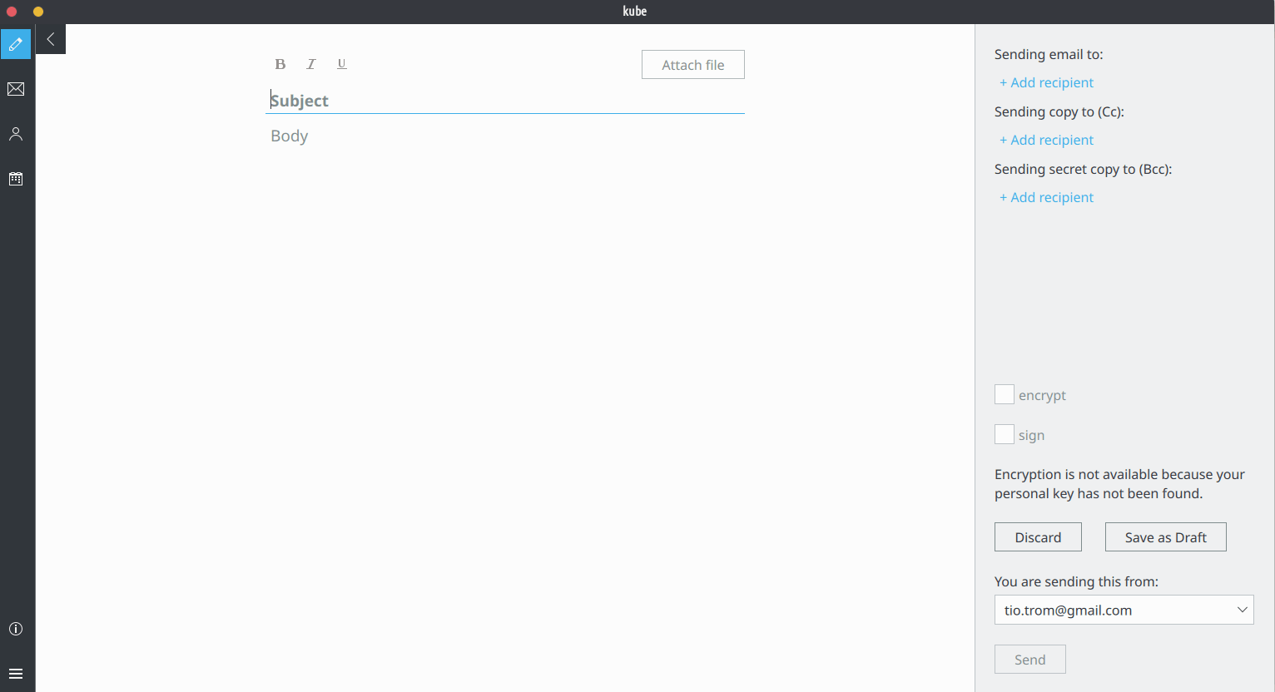Open the calendar view icon
1275x692 pixels.
[x=16, y=179]
